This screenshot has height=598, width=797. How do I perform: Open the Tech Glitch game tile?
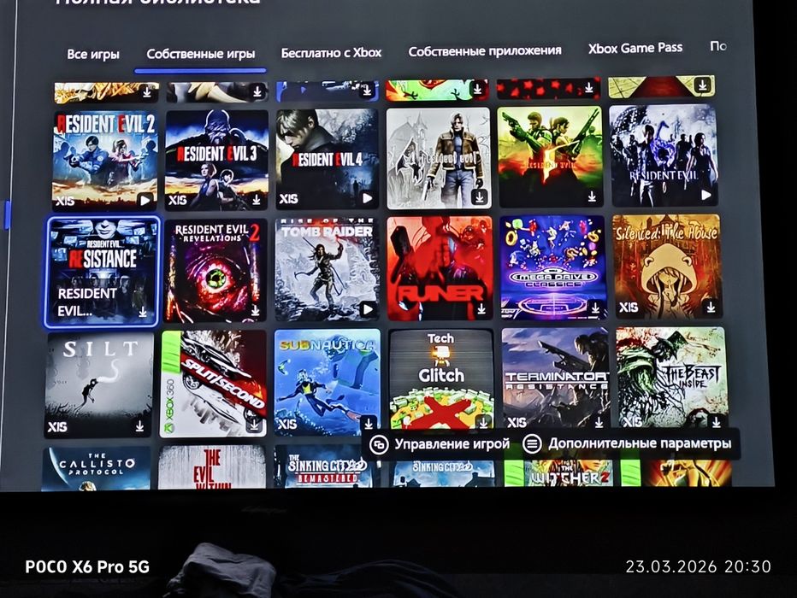coord(441,381)
